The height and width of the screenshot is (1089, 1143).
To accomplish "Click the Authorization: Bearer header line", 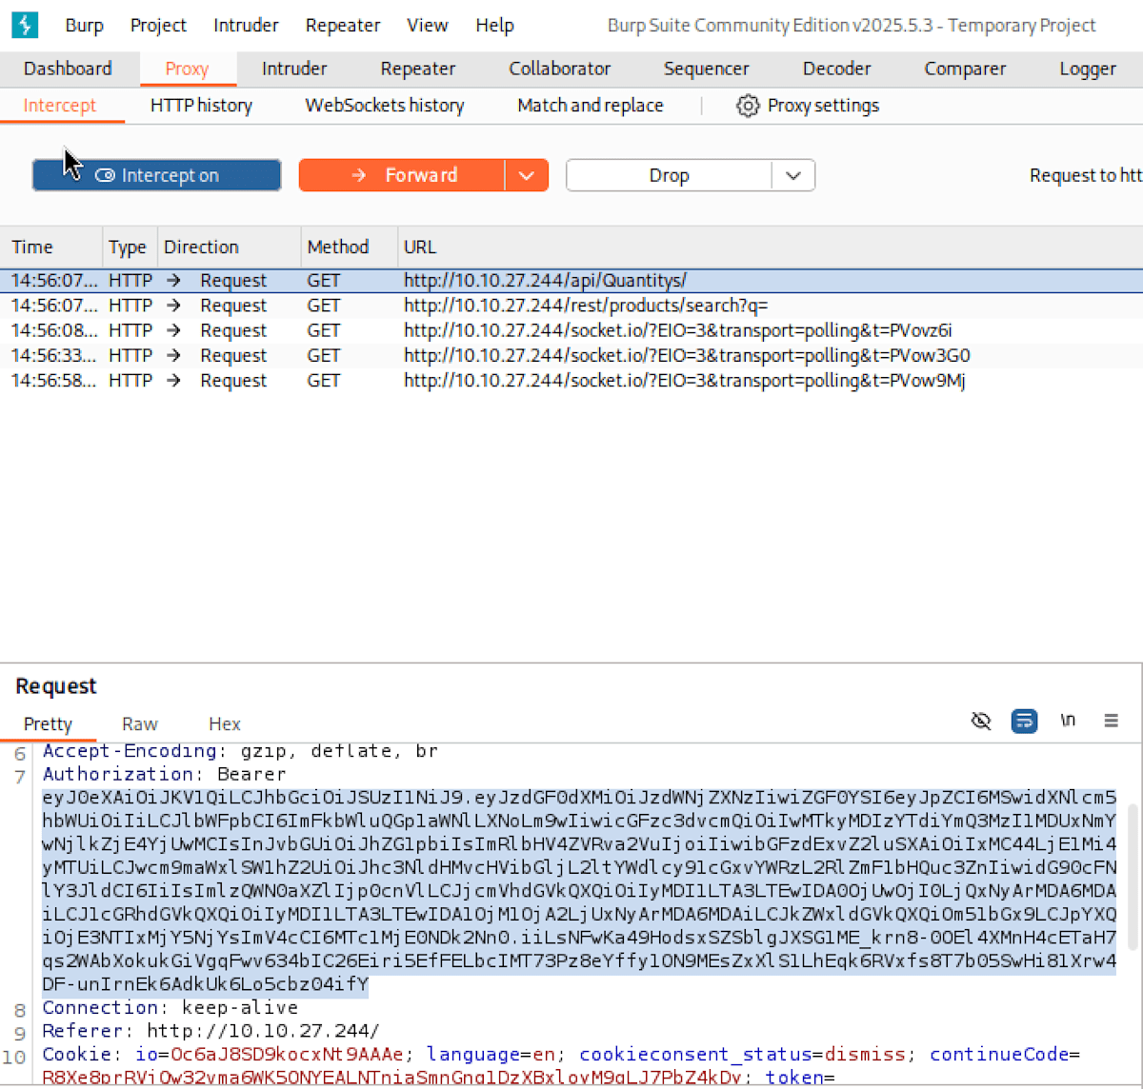I will [164, 774].
